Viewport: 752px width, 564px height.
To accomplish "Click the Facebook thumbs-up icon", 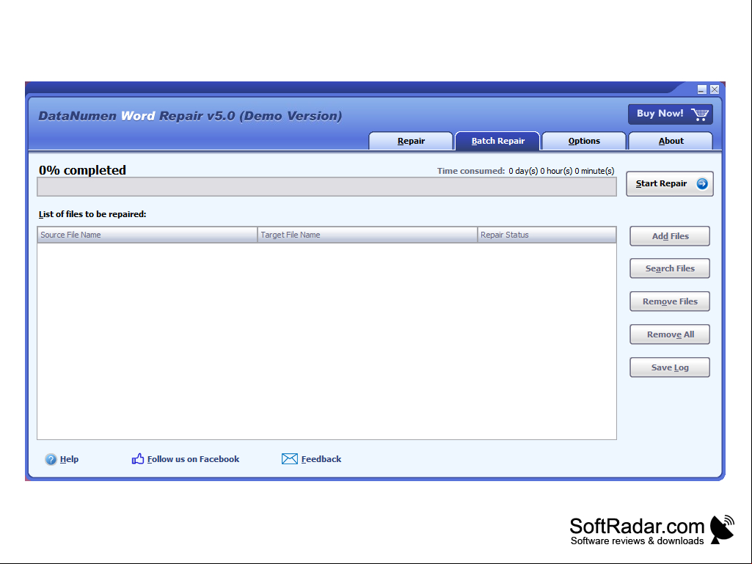I will click(x=138, y=459).
